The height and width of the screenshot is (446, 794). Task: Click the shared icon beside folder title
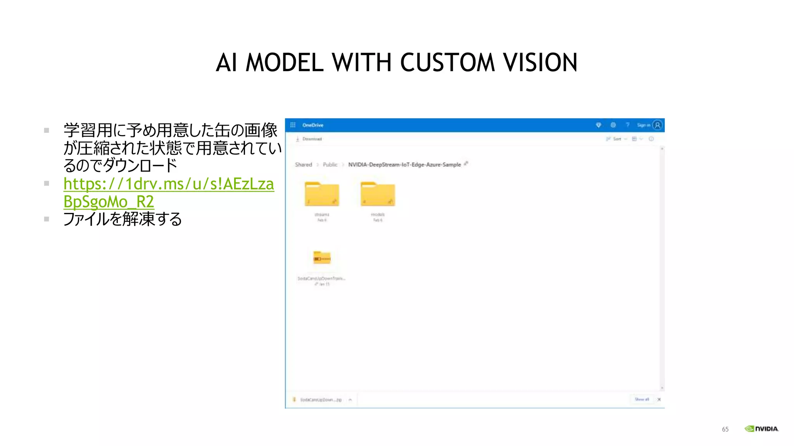point(466,164)
